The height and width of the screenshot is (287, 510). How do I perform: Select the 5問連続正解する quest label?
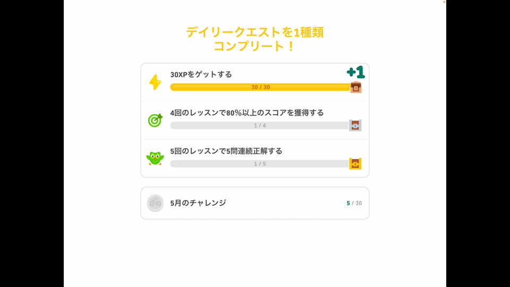click(x=226, y=151)
